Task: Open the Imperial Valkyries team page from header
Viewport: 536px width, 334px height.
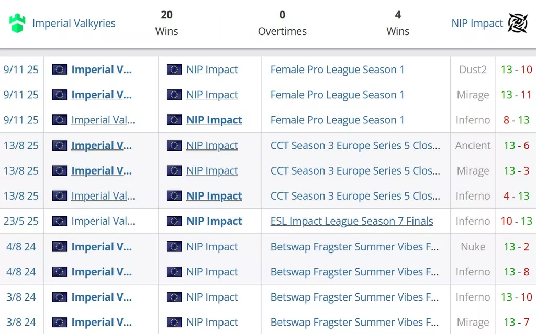Action: (x=74, y=24)
